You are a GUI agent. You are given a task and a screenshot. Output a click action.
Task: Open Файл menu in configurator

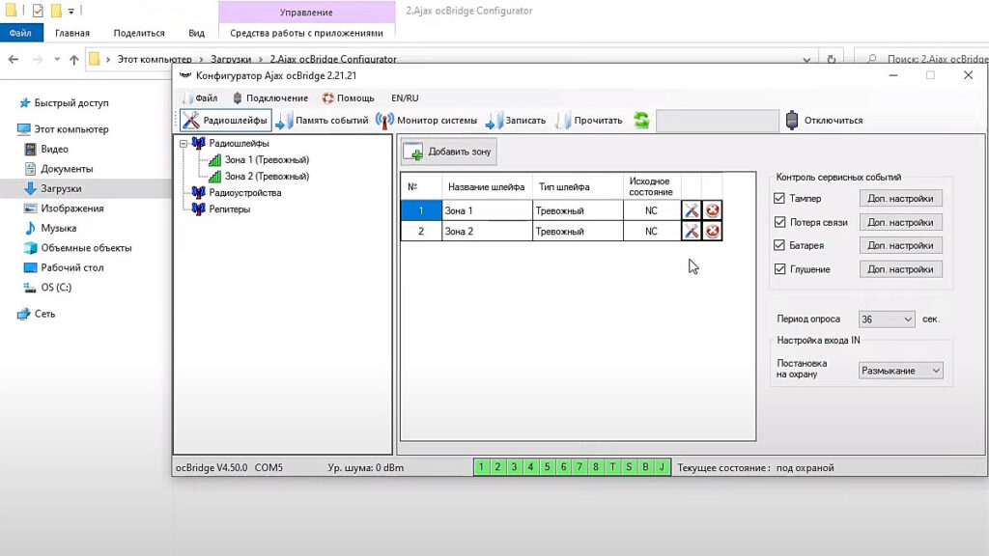coord(200,97)
